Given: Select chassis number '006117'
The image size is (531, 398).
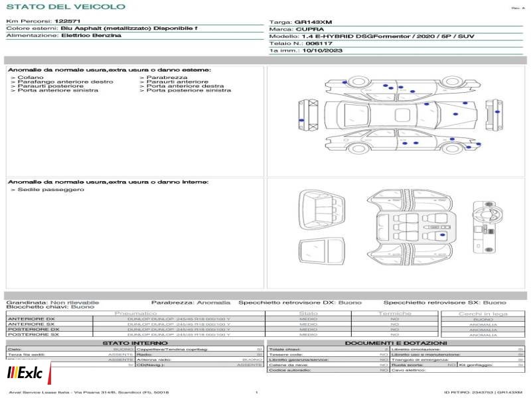Looking at the screenshot, I should (319, 43).
